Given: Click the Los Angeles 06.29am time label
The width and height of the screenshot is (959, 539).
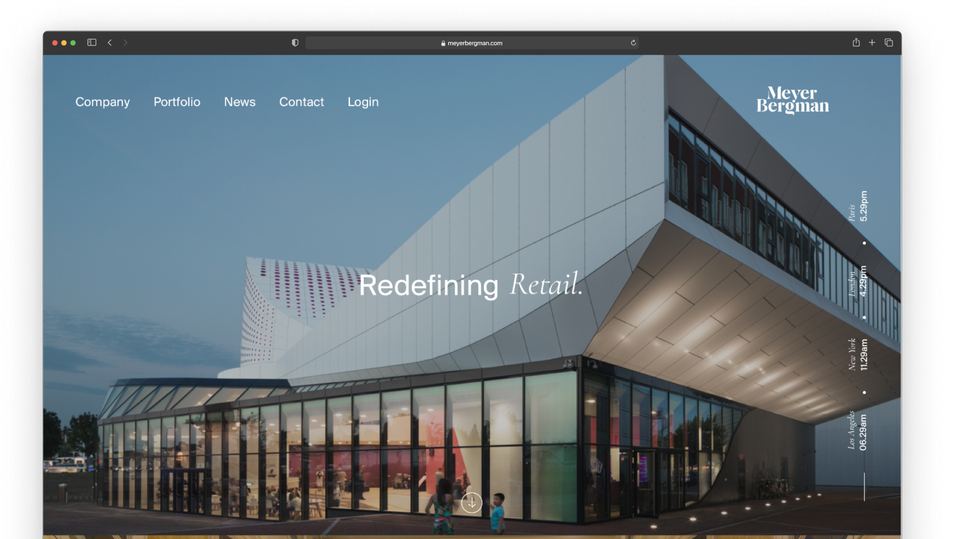Looking at the screenshot, I should [x=858, y=430].
